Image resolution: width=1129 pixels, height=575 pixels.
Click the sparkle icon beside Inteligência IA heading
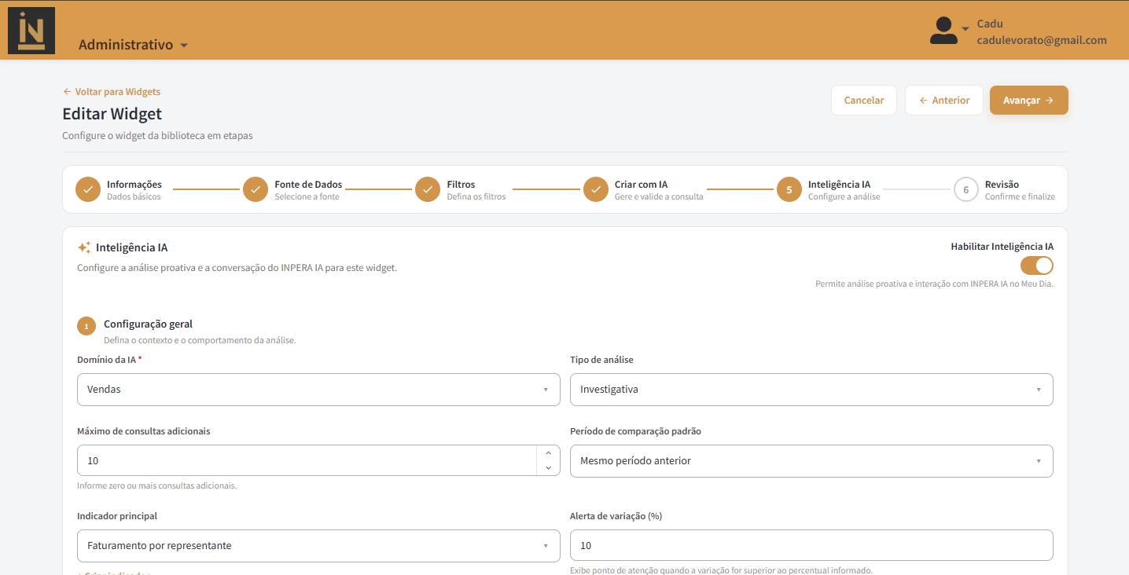coord(84,247)
